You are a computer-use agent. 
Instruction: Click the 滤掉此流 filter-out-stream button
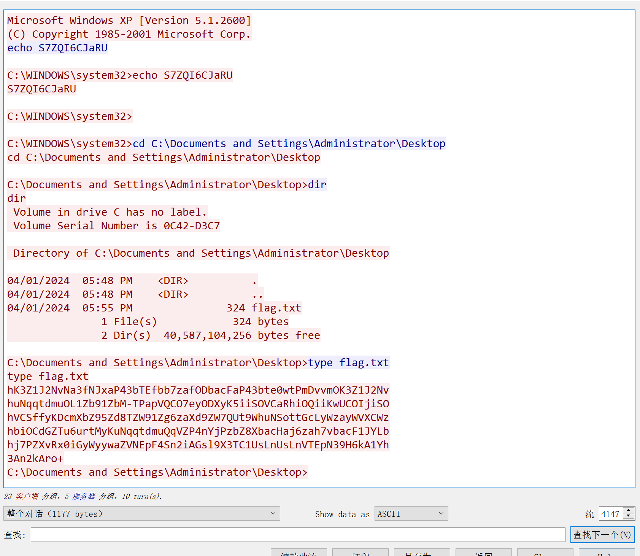tap(299, 553)
